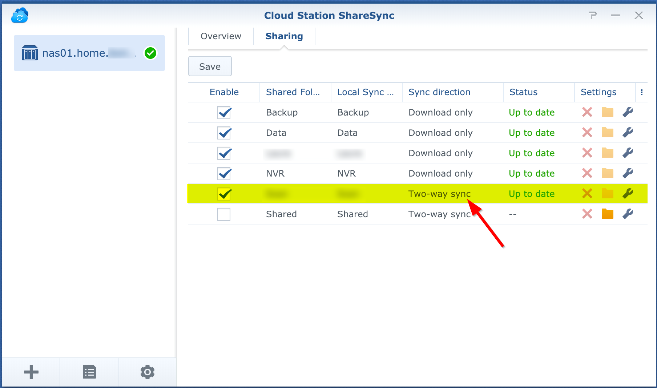The image size is (657, 388).
Task: Click the NAS server icon beside nas01.home
Action: point(30,53)
